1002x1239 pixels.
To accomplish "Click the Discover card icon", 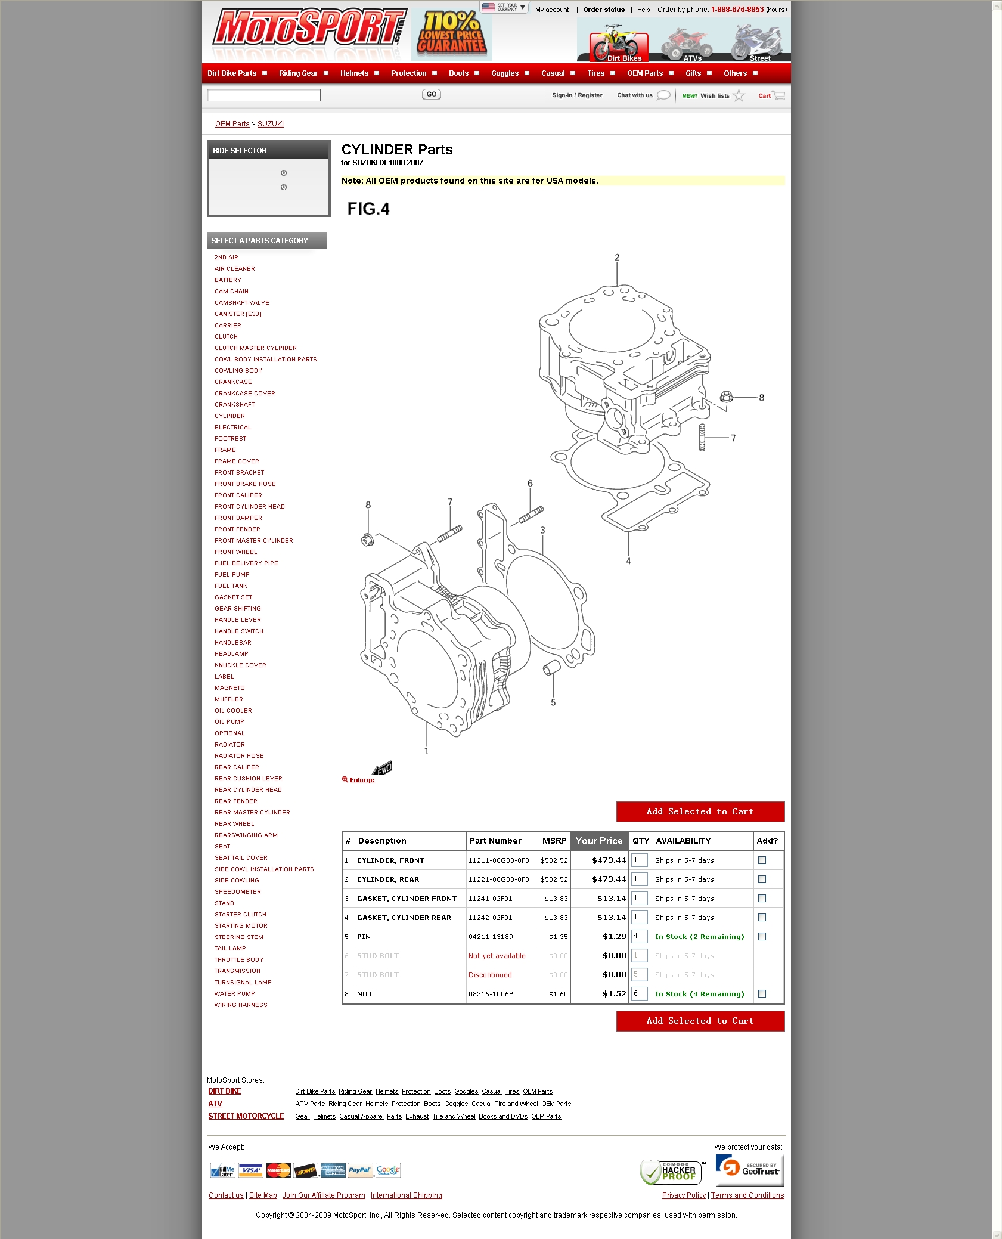I will click(x=306, y=1170).
